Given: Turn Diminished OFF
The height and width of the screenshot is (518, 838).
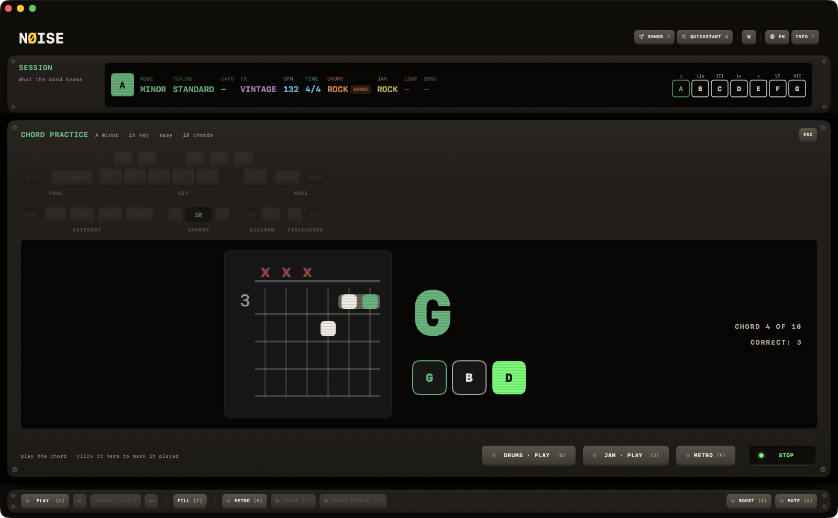Looking at the screenshot, I should click(314, 214).
